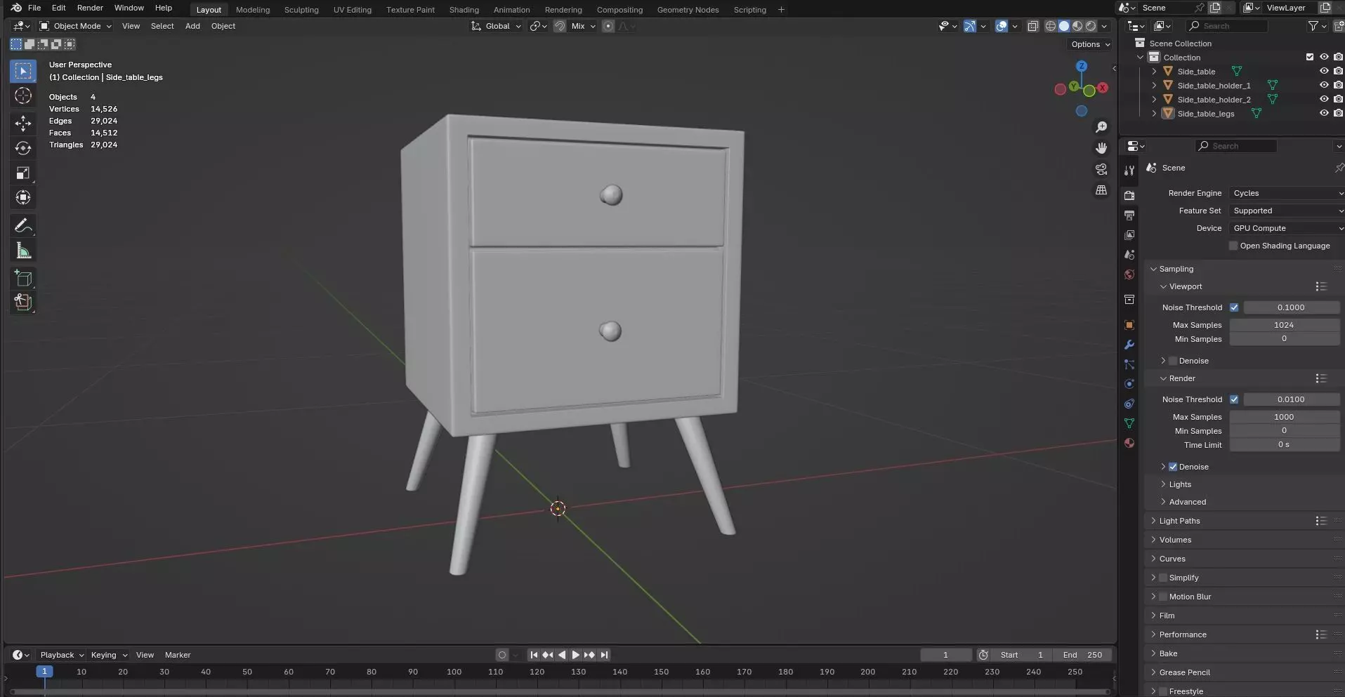Toggle camera view icon
The image size is (1345, 697).
point(1101,169)
